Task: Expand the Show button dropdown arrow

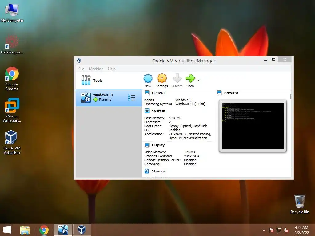Action: coord(198,81)
